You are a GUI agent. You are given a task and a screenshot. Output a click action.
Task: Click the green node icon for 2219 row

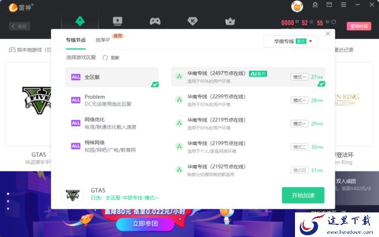click(179, 123)
